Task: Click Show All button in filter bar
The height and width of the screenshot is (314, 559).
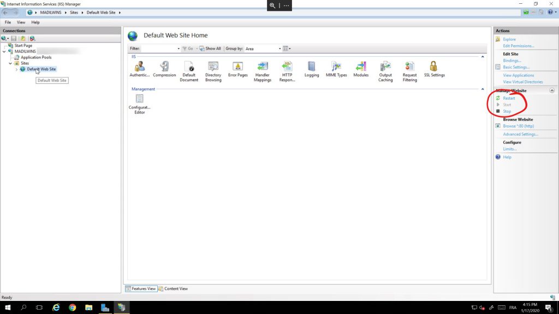Action: (x=210, y=49)
